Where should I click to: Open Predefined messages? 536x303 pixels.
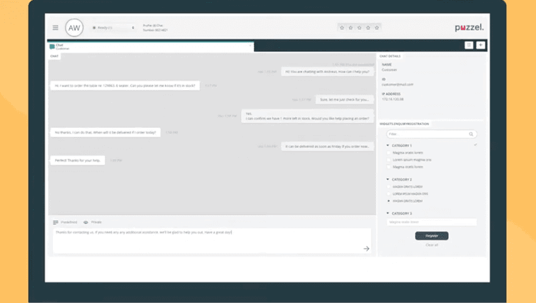coord(65,222)
